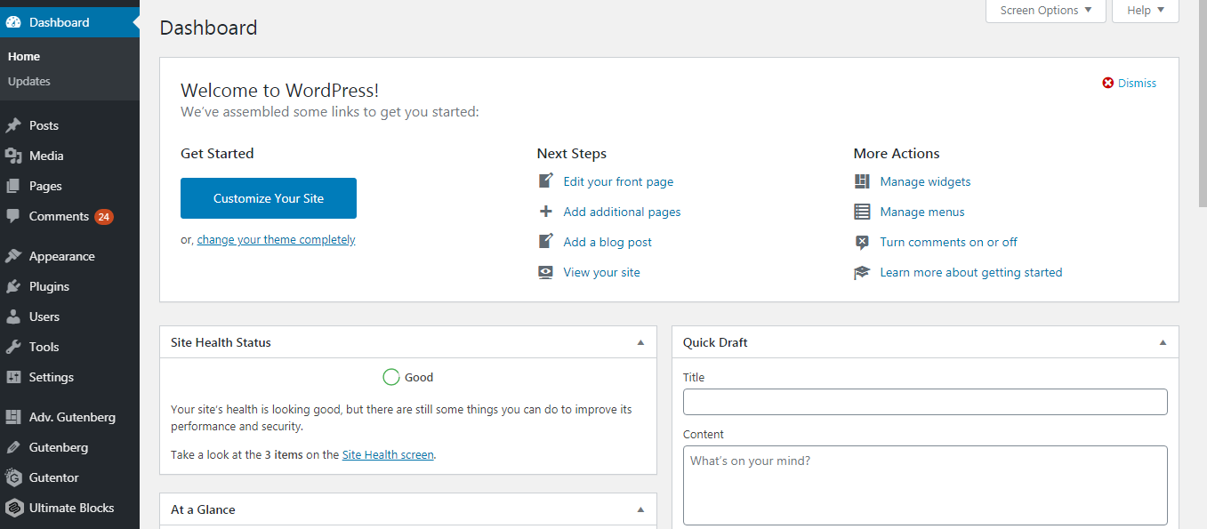Viewport: 1207px width, 529px height.
Task: Open the Settings menu
Action: pos(69,377)
